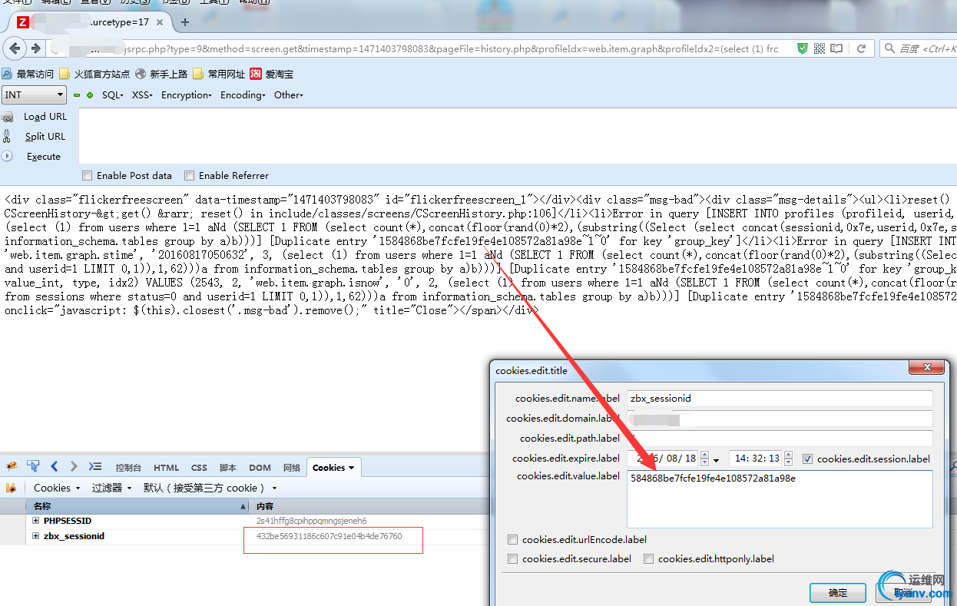Open 最常访问 bookmark
957x606 pixels.
click(28, 74)
